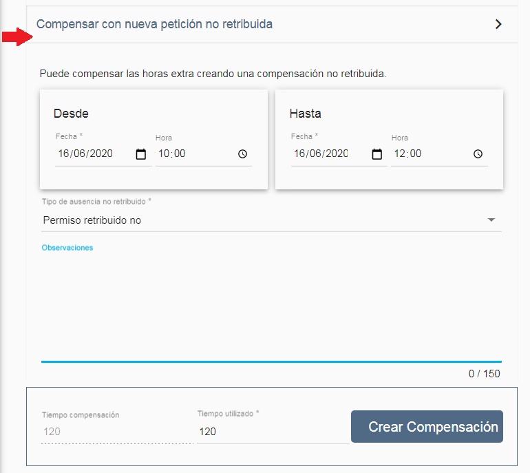Open the calendar picker in the Desde date field
The width and height of the screenshot is (530, 473).
point(141,154)
